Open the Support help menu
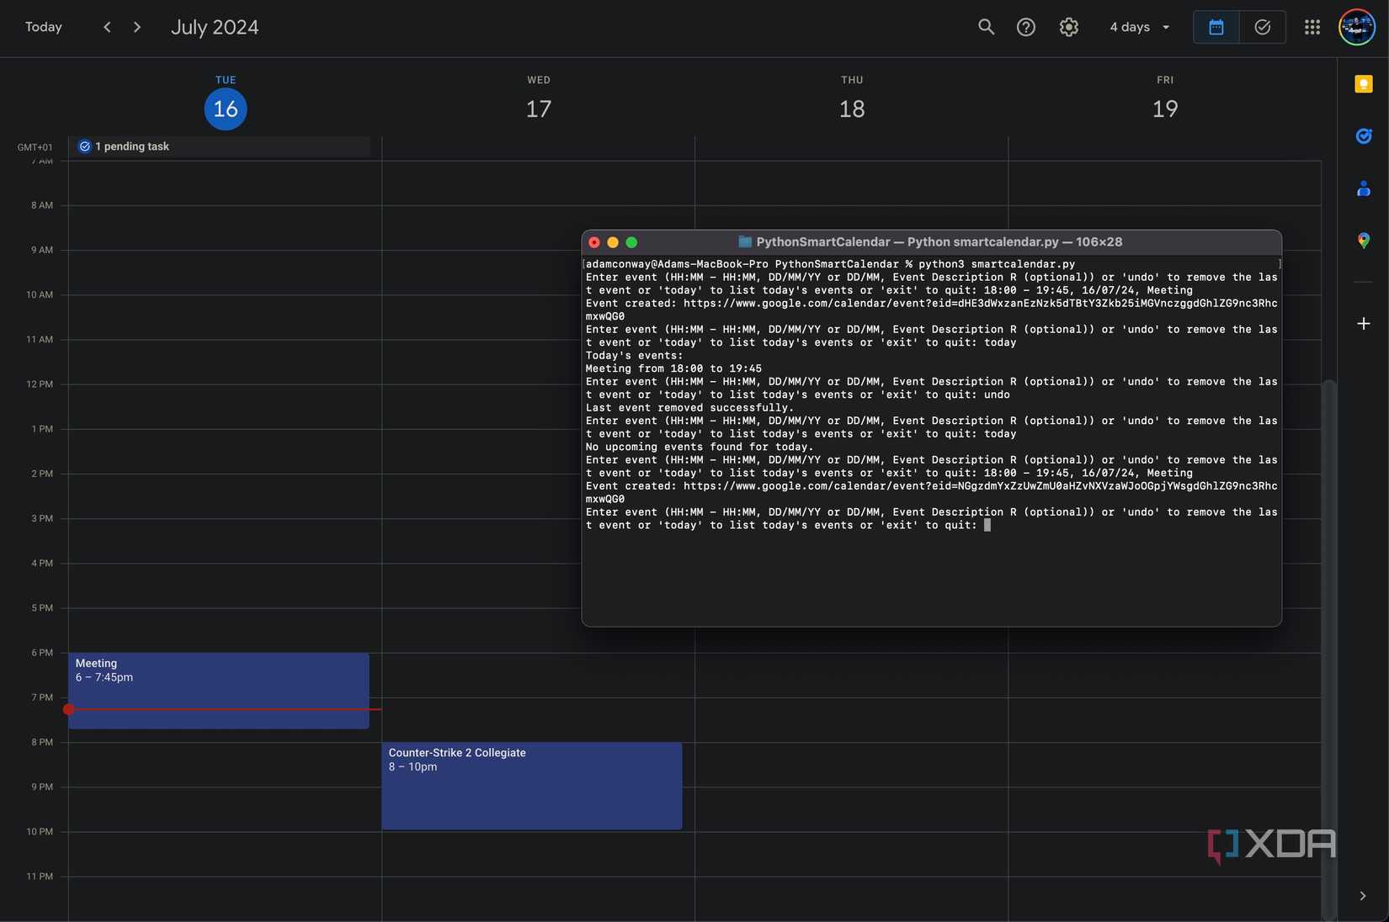 click(1026, 27)
